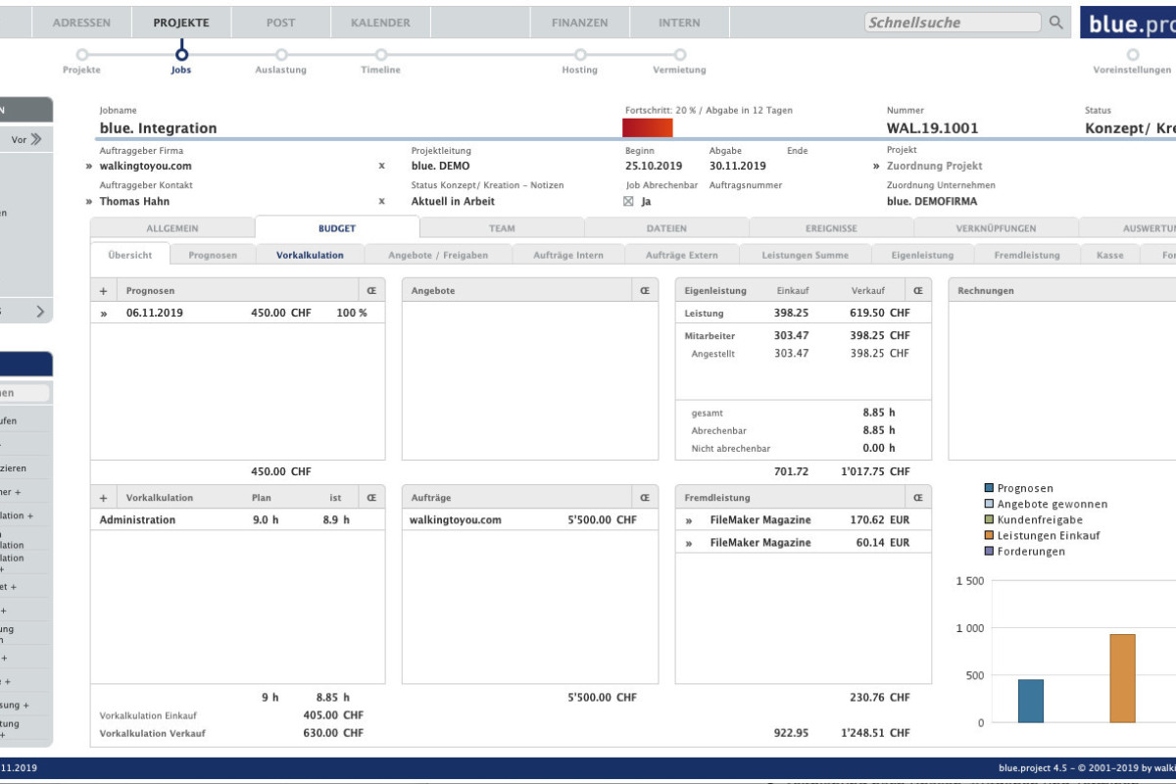
Task: Add a Vorkalkulation row with plus icon
Action: pos(103,498)
